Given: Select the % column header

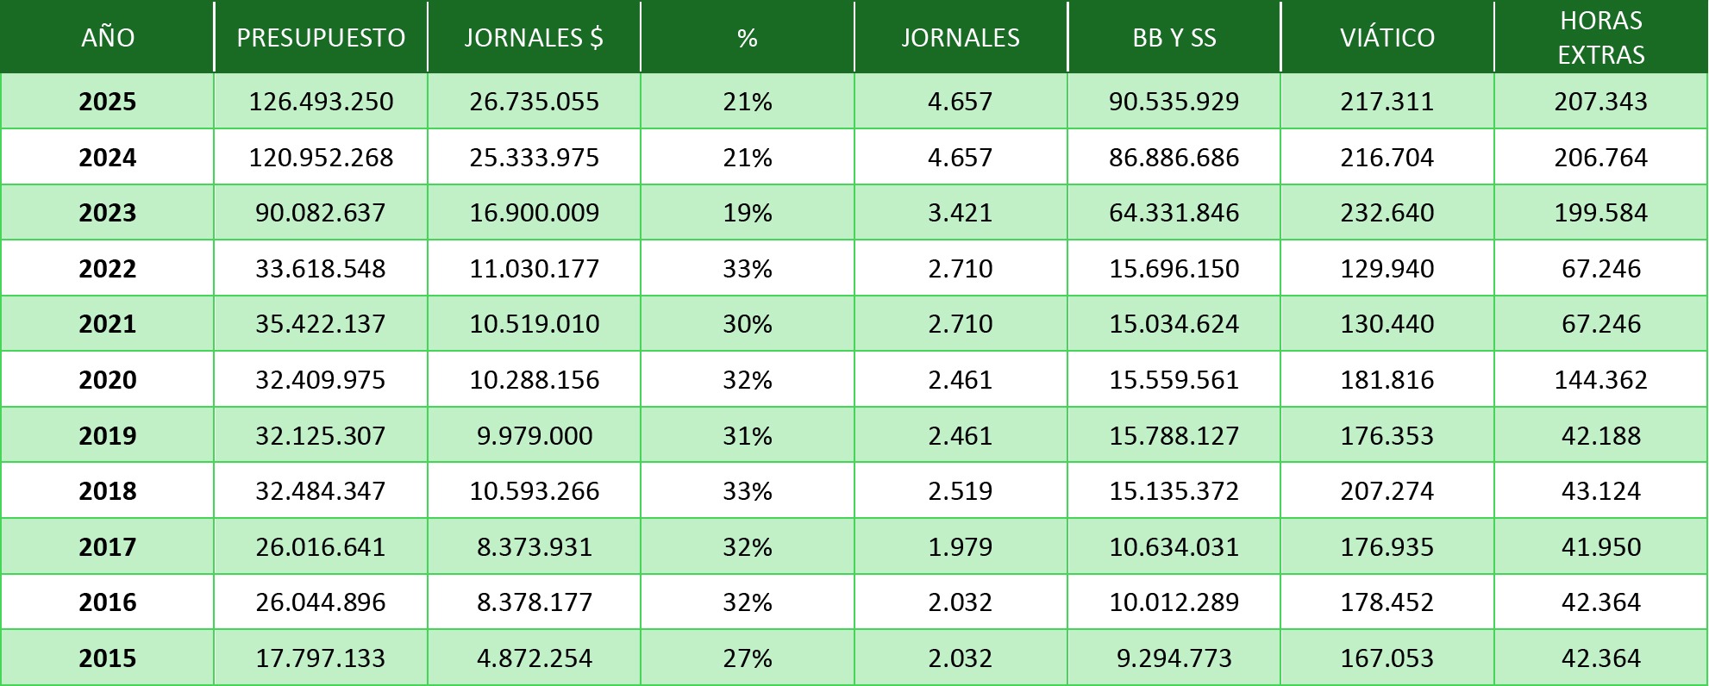Looking at the screenshot, I should 748,38.
